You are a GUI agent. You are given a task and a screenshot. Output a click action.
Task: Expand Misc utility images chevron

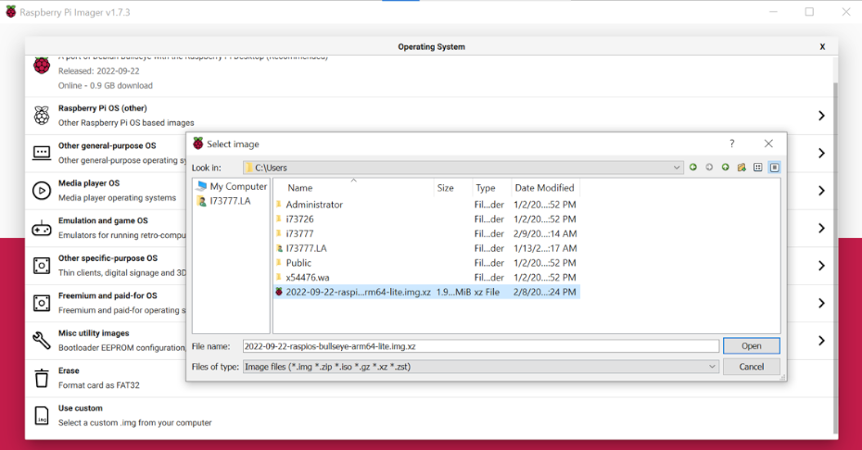(x=821, y=341)
